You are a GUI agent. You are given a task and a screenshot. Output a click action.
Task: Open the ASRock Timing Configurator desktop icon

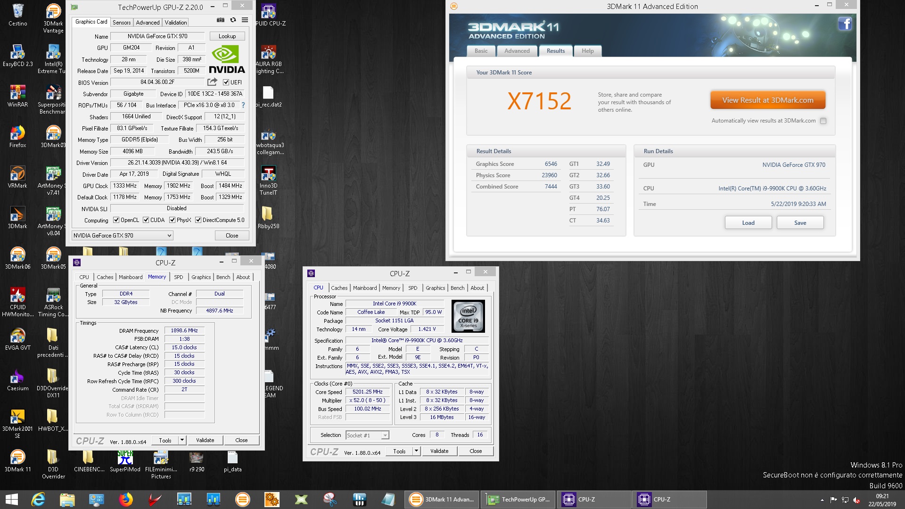[53, 302]
